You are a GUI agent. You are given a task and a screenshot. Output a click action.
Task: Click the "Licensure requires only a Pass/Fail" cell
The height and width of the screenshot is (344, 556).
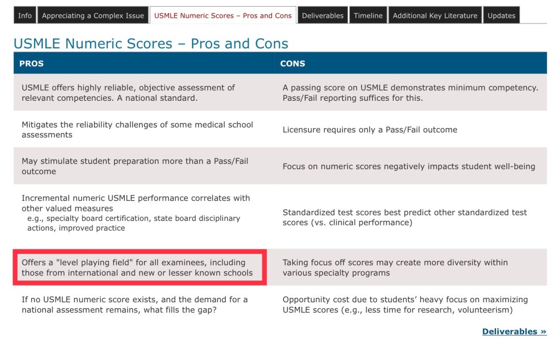pos(370,130)
